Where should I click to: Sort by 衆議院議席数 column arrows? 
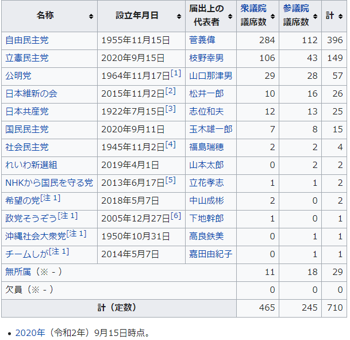pos(272,16)
